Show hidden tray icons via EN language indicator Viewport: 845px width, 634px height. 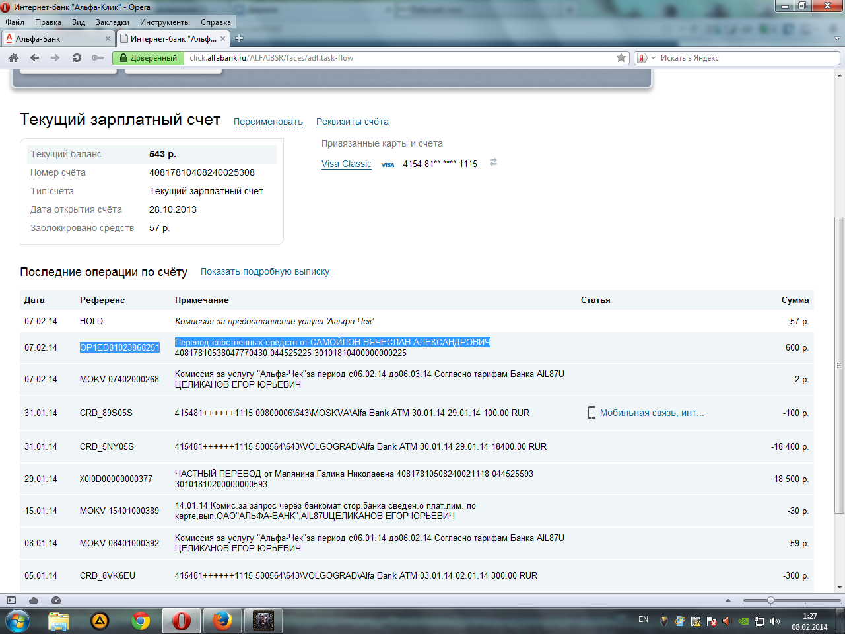point(644,619)
